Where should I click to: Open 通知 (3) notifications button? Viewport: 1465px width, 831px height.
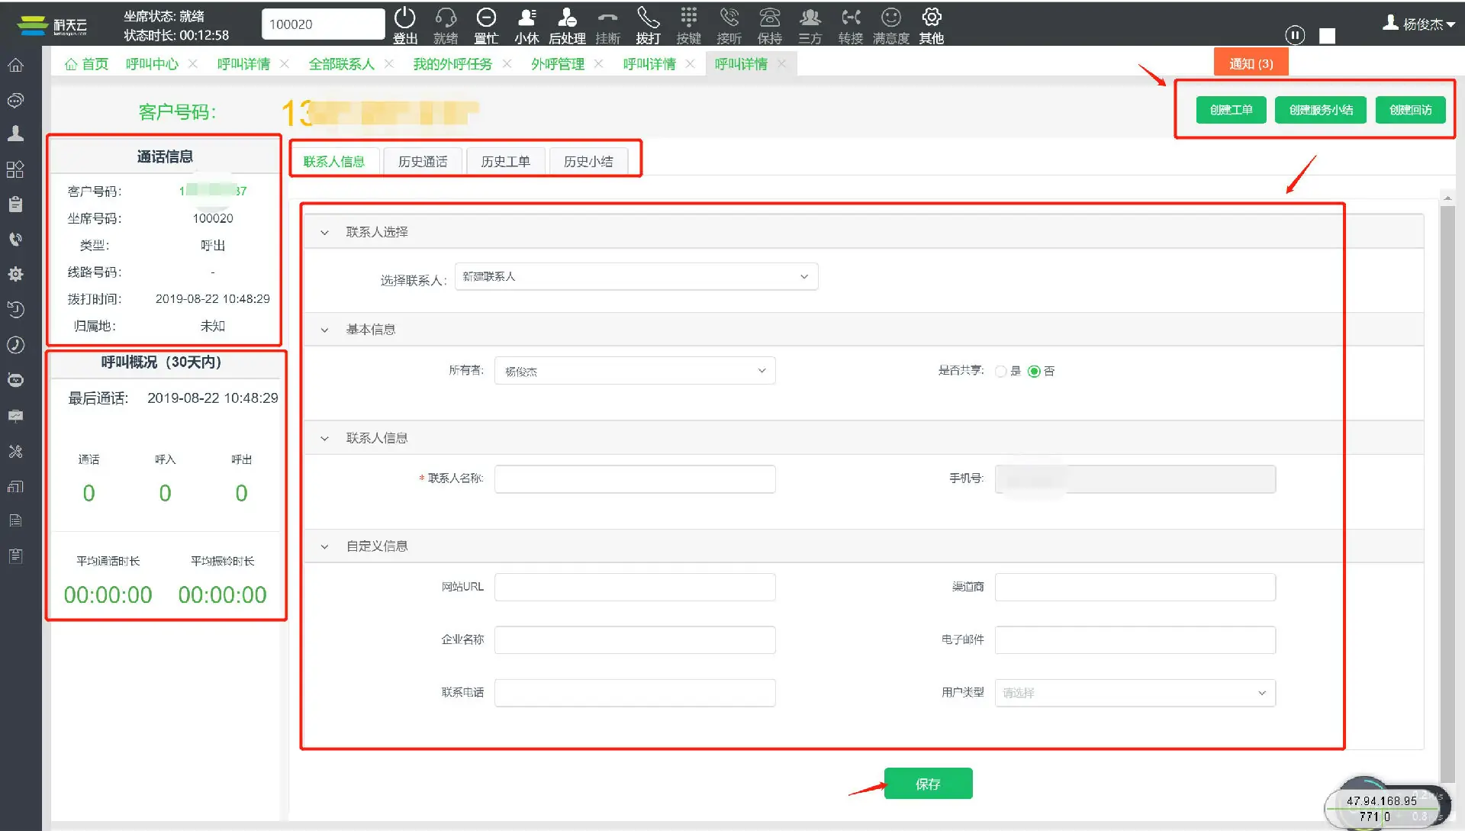point(1251,63)
